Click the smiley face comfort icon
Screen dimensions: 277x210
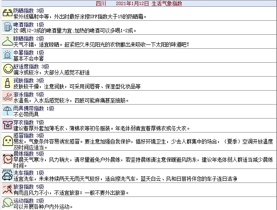pyautogui.click(x=7, y=69)
